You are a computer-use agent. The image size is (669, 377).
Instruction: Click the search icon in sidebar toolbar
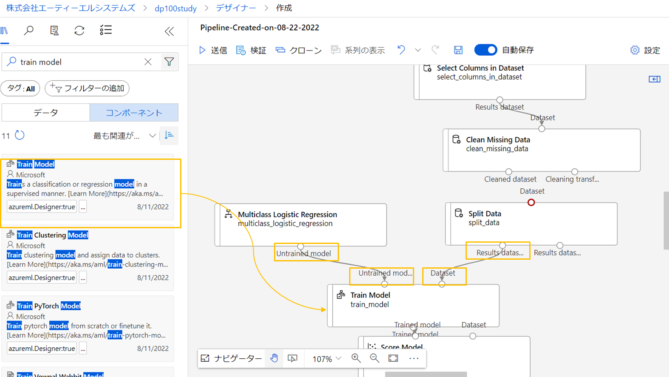[29, 31]
